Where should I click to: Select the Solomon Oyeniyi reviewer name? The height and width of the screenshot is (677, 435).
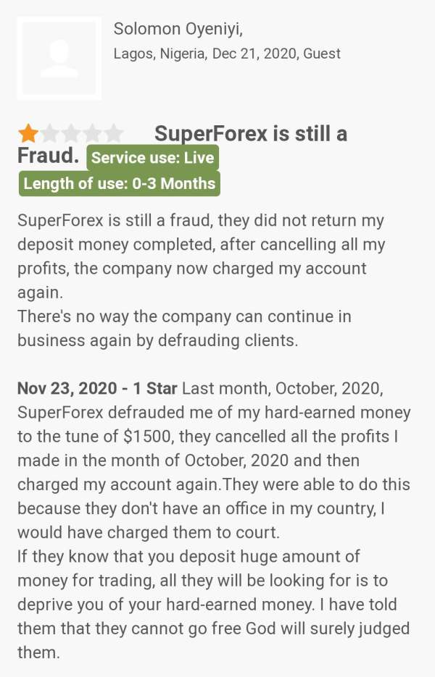click(x=178, y=29)
